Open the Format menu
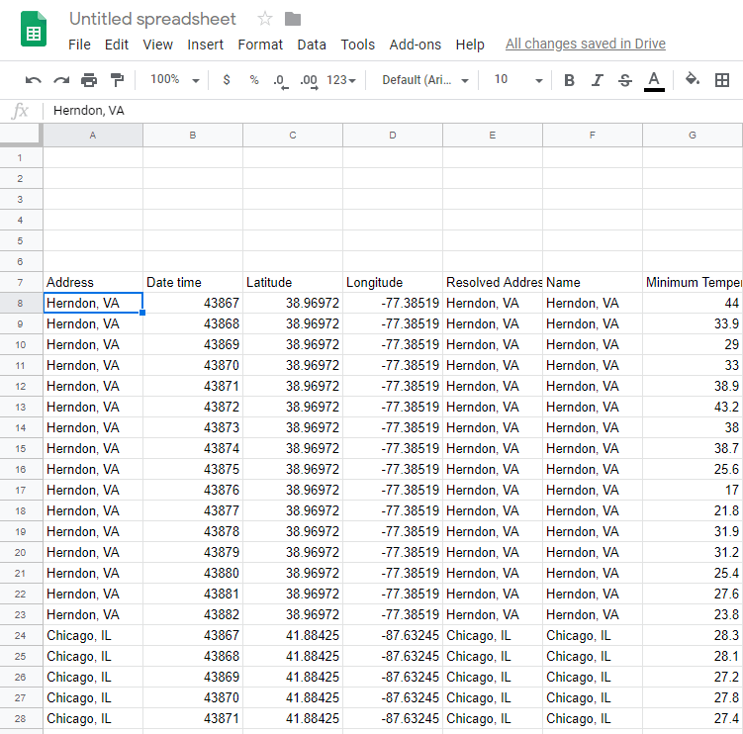Viewport: 743px width, 734px height. [260, 45]
